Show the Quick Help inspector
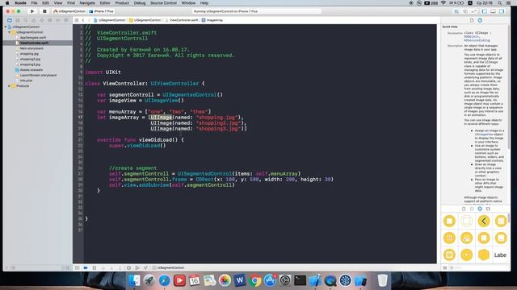517x290 pixels. pos(480,20)
